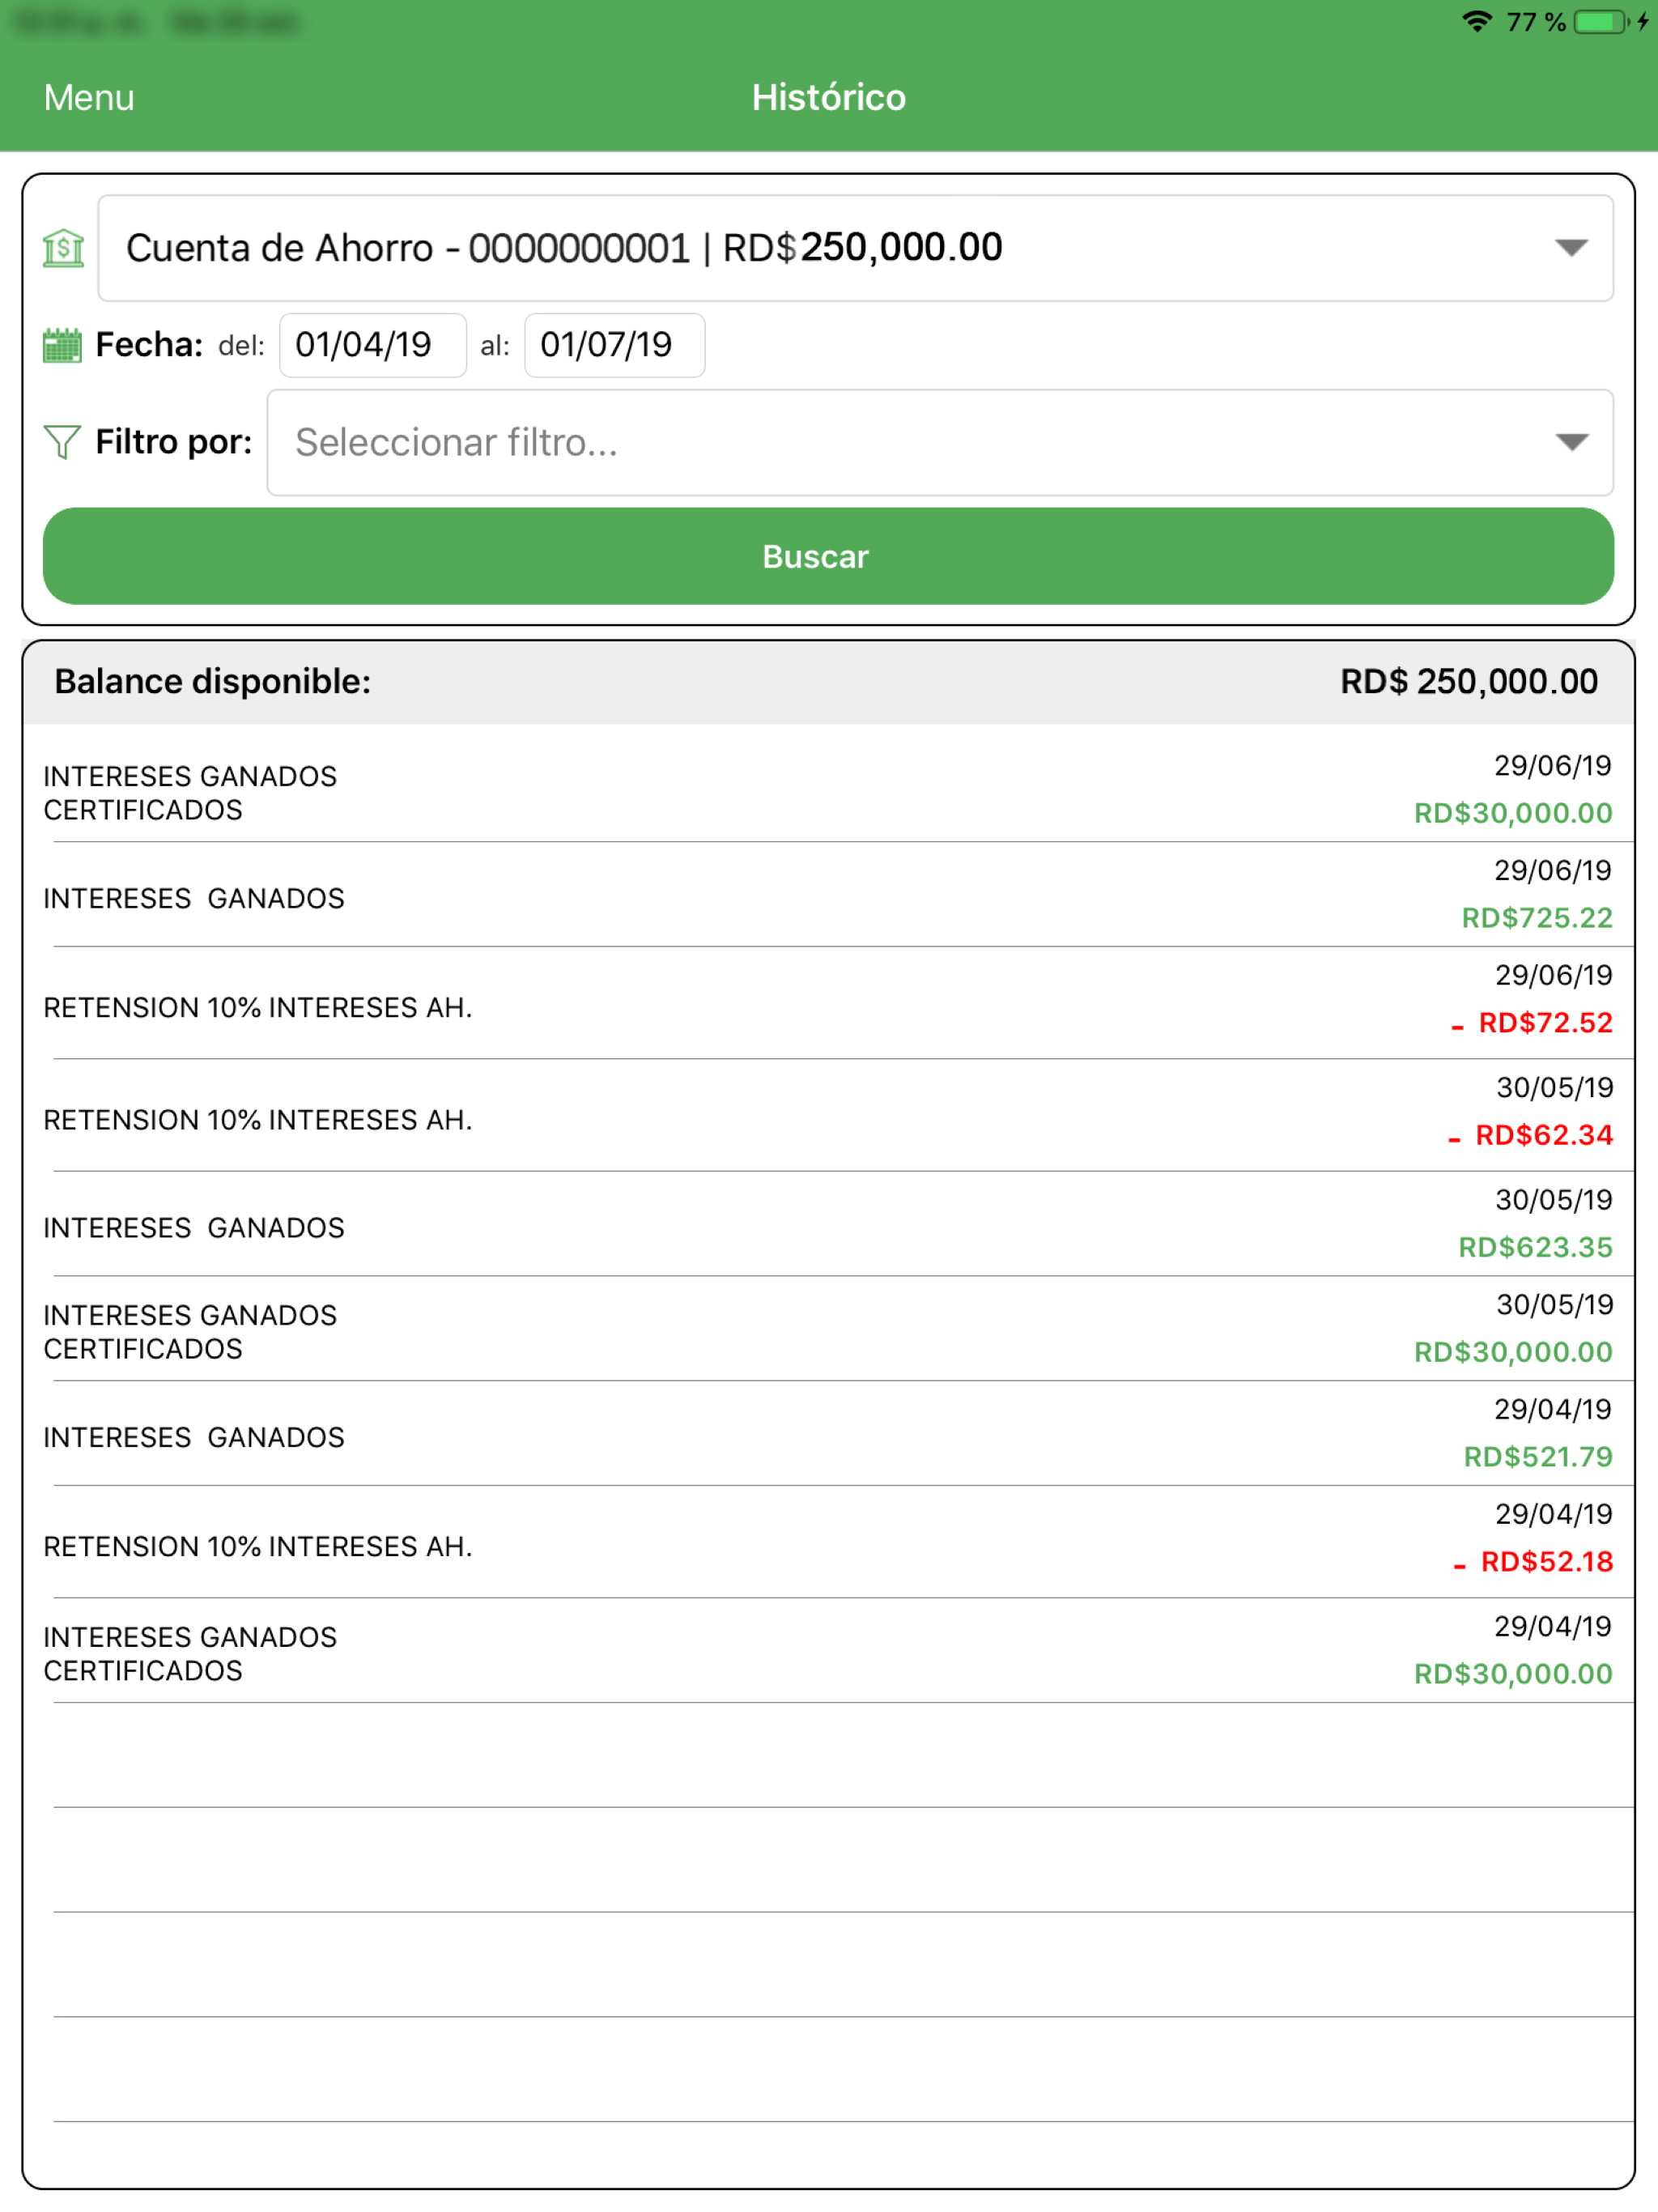Tap the Fecha label
1658x2212 pixels.
(149, 345)
